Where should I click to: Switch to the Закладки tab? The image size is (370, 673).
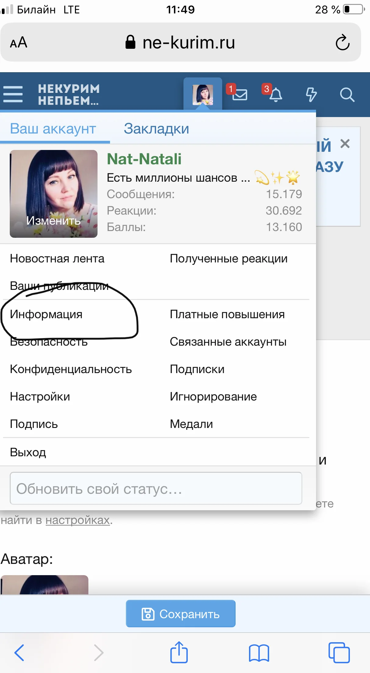156,129
